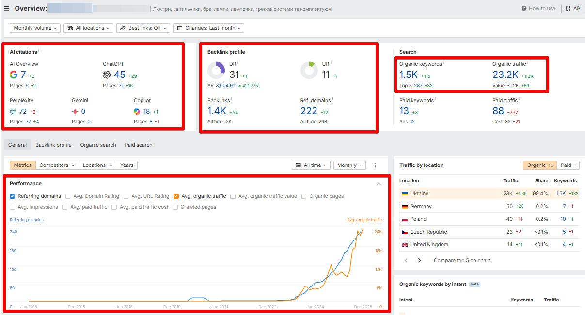Click the Perplexity logo icon
The height and width of the screenshot is (315, 585).
click(x=13, y=111)
